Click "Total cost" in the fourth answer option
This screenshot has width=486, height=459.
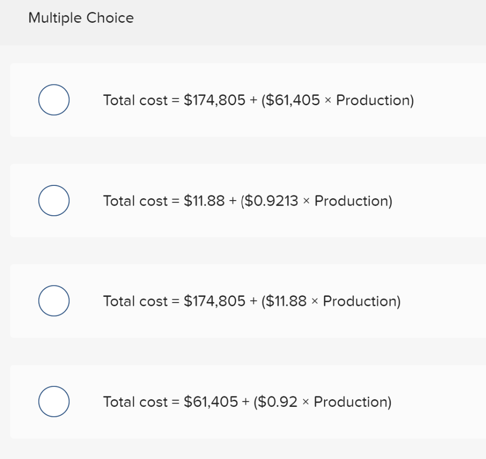pos(135,402)
